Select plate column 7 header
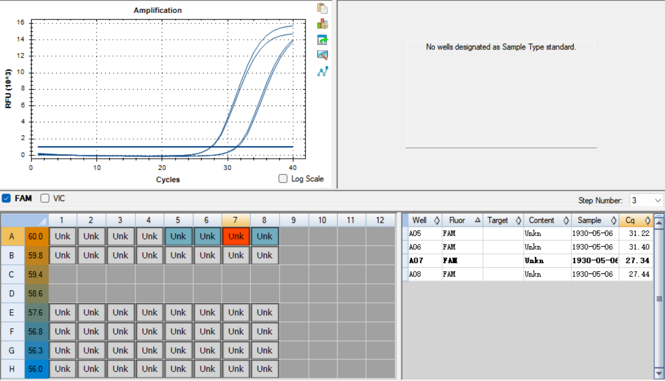 click(x=236, y=220)
